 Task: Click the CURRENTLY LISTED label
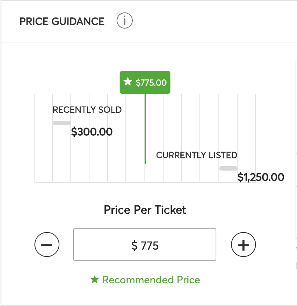click(x=197, y=155)
